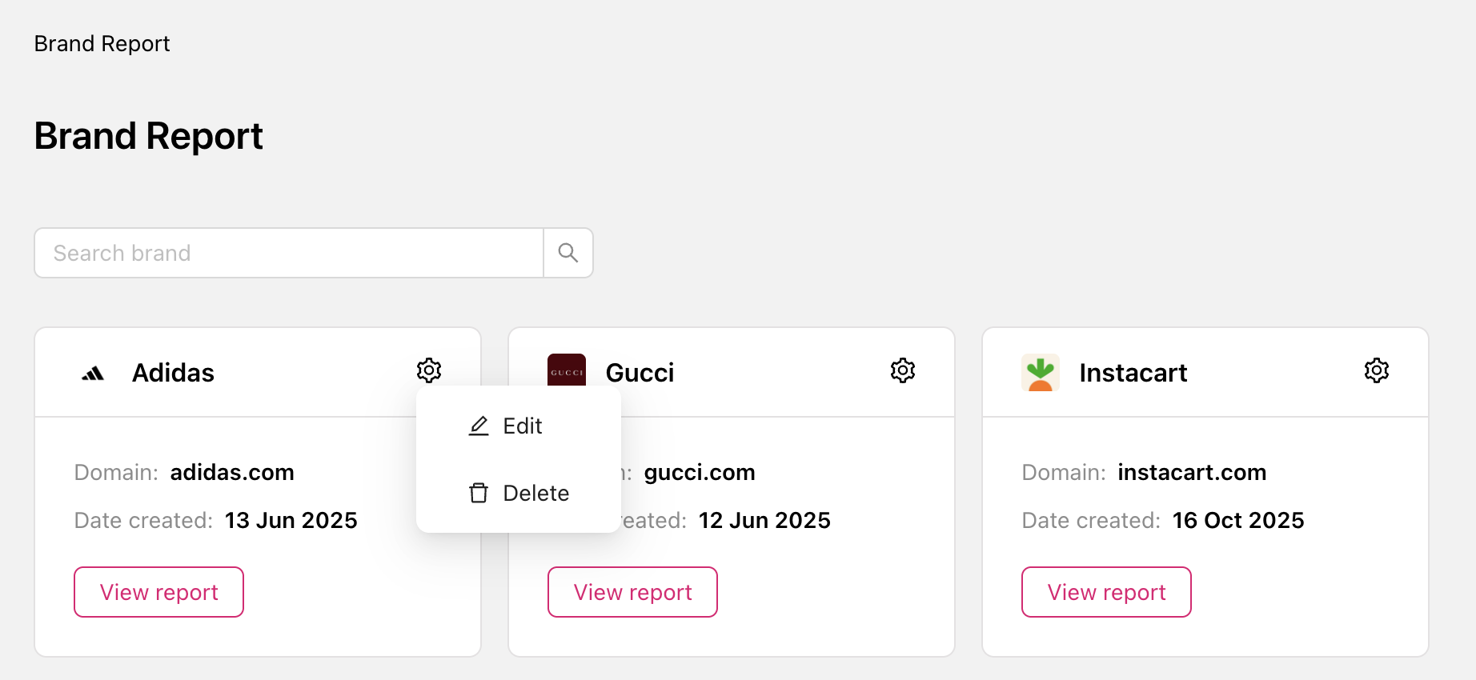View report for Adidas
This screenshot has height=680, width=1476.
[x=158, y=592]
